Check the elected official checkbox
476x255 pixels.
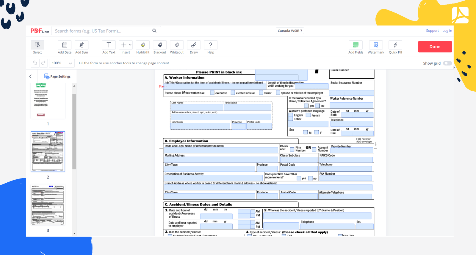233,93
